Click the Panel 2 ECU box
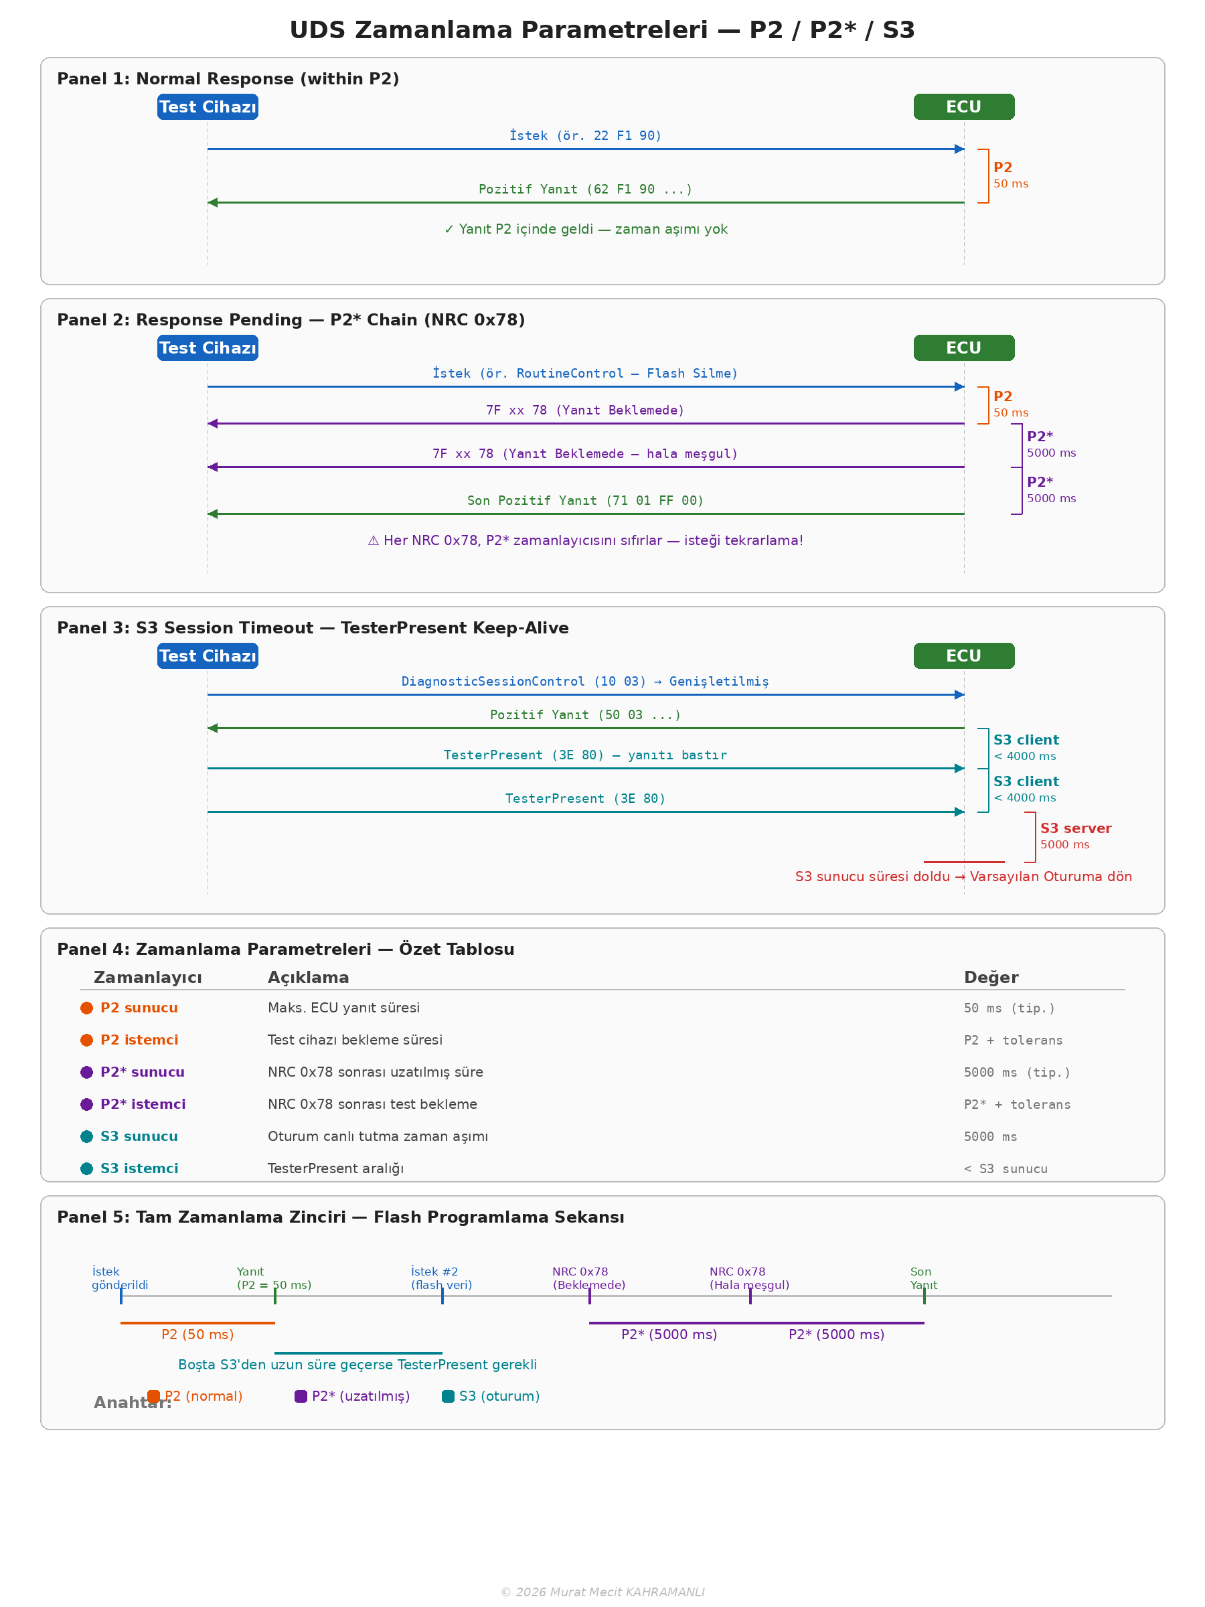Image resolution: width=1205 pixels, height=1607 pixels. [x=963, y=348]
